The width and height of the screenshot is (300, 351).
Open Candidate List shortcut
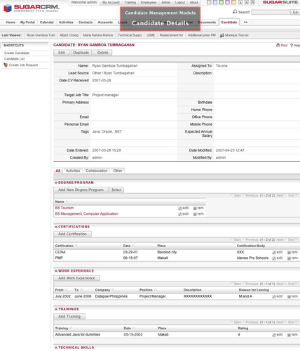(x=14, y=59)
